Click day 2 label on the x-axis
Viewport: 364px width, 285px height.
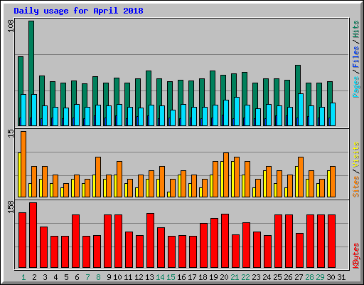(x=34, y=277)
